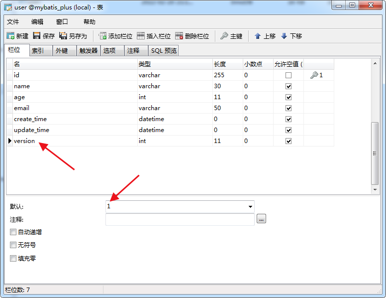Click the 小数点 column header
The width and height of the screenshot is (386, 298).
(x=258, y=64)
